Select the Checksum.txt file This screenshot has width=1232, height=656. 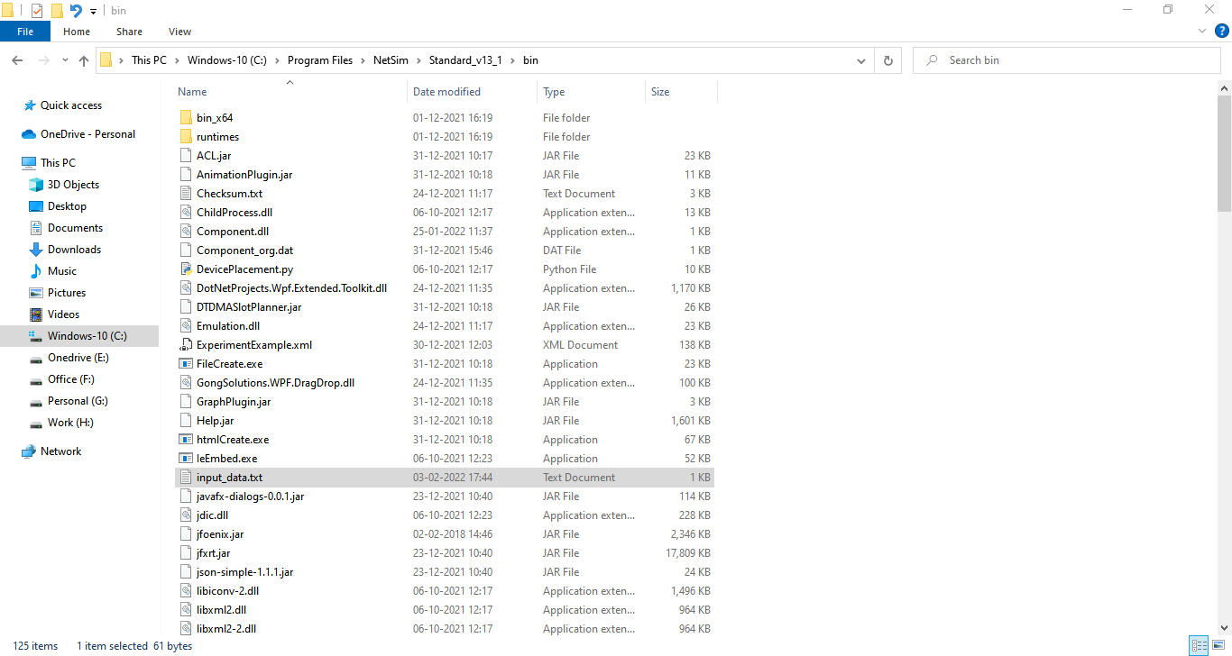(445, 194)
